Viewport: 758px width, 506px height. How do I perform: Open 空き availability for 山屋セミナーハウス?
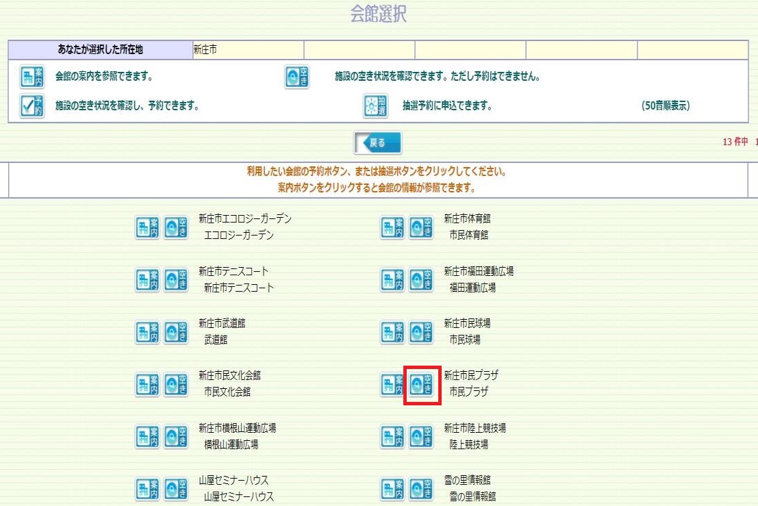click(x=176, y=488)
